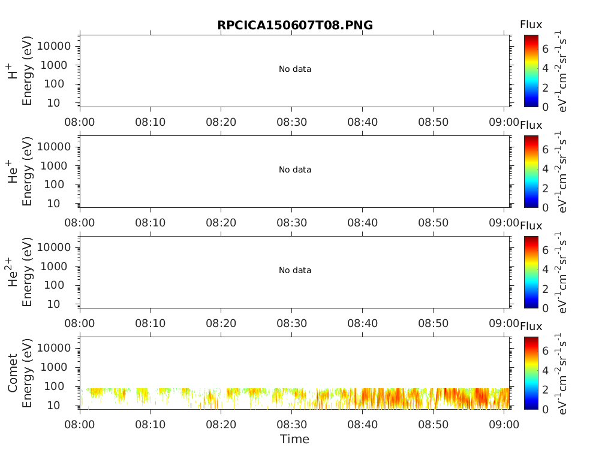Click the 'Comet Energy (eV)' y-axis label
The width and height of the screenshot is (614, 460).
pos(20,373)
